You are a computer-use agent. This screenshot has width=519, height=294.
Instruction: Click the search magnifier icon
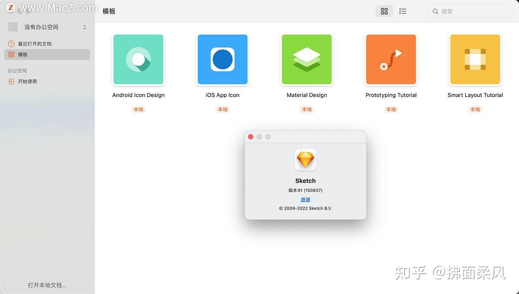point(435,11)
